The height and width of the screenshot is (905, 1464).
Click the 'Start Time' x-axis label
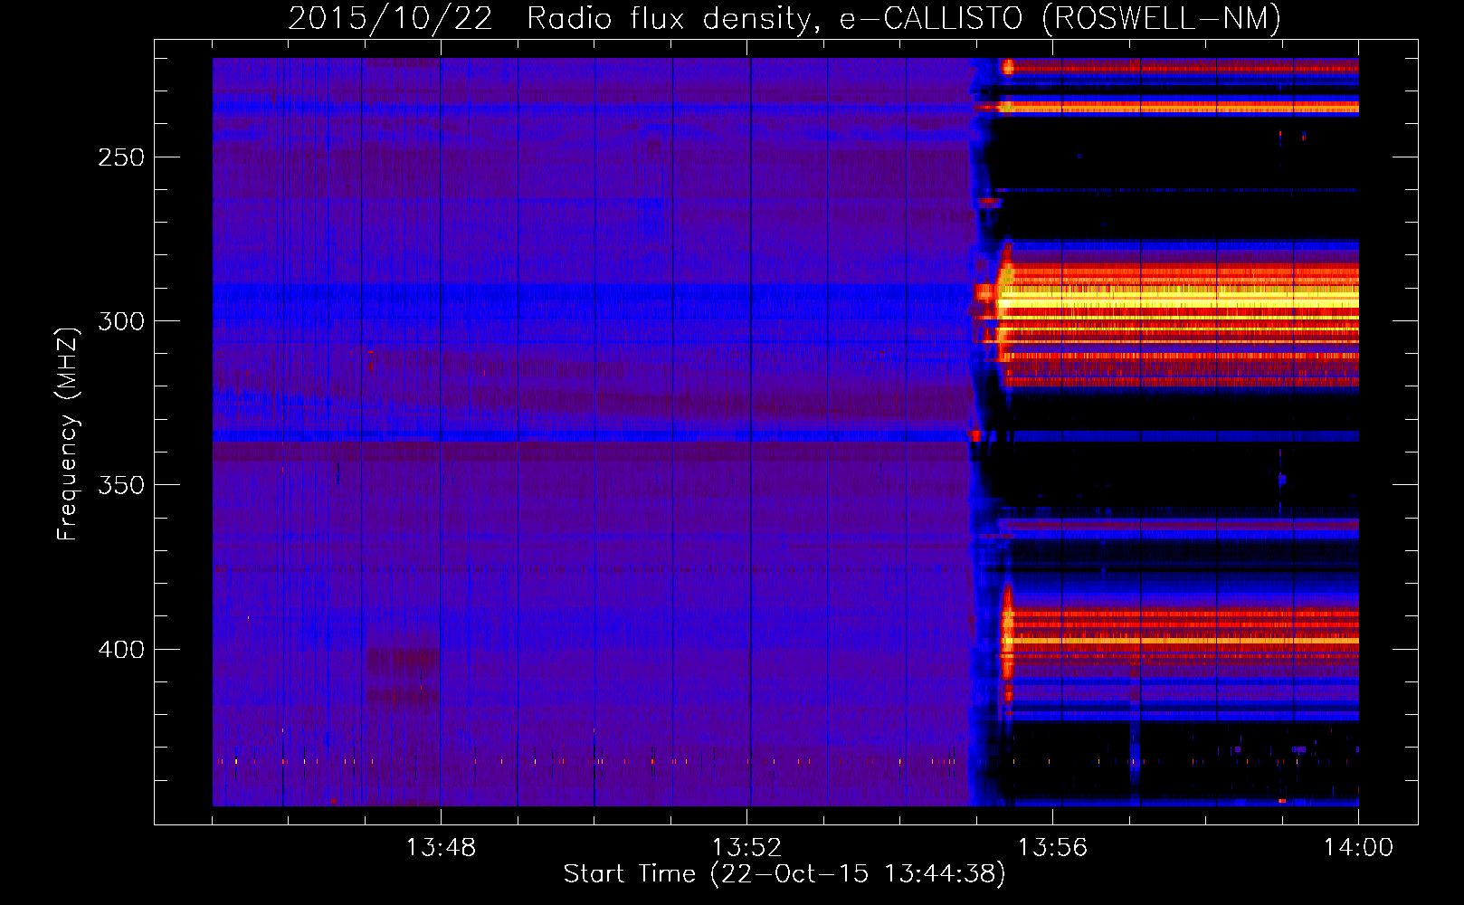pyautogui.click(x=784, y=874)
